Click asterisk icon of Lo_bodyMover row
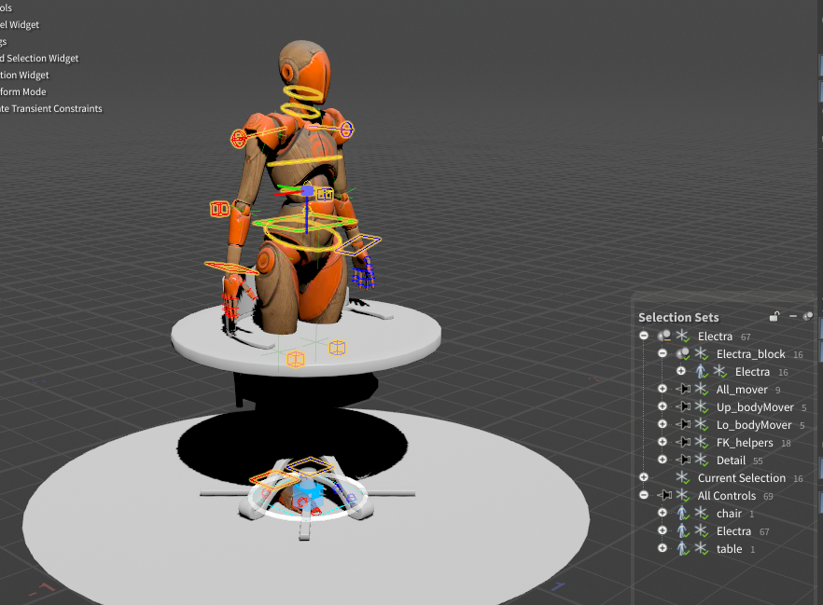 coord(702,425)
